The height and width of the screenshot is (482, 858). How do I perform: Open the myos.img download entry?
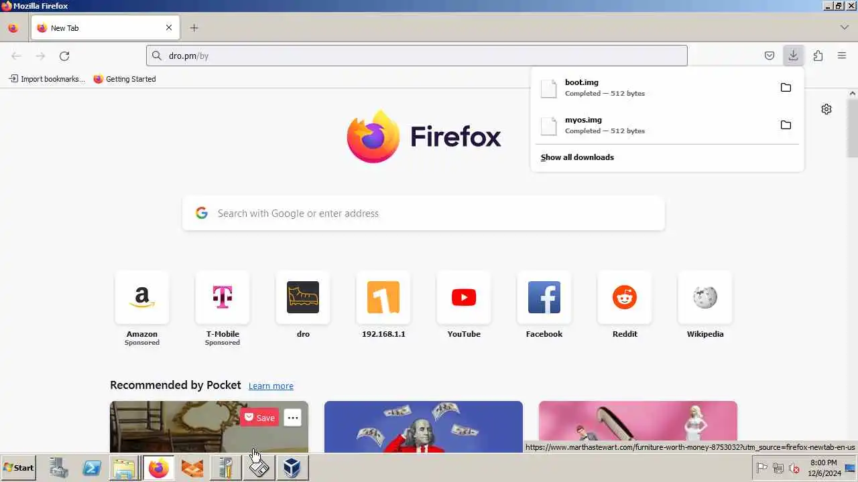click(x=654, y=125)
